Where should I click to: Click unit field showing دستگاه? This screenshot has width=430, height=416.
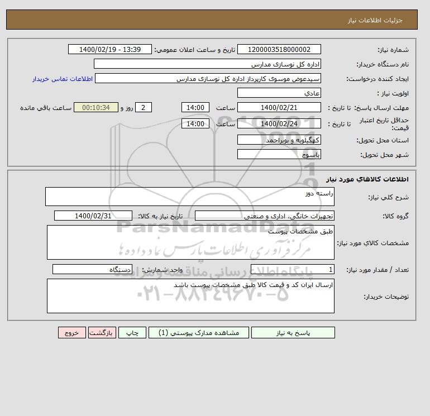pyautogui.click(x=92, y=270)
